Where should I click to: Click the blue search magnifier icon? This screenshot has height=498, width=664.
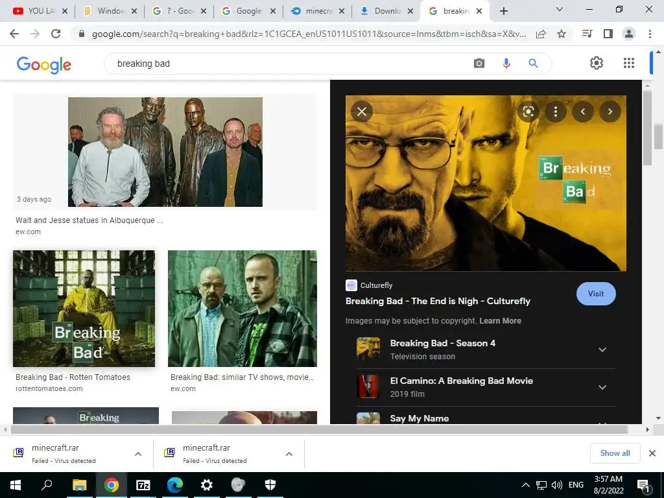click(533, 64)
